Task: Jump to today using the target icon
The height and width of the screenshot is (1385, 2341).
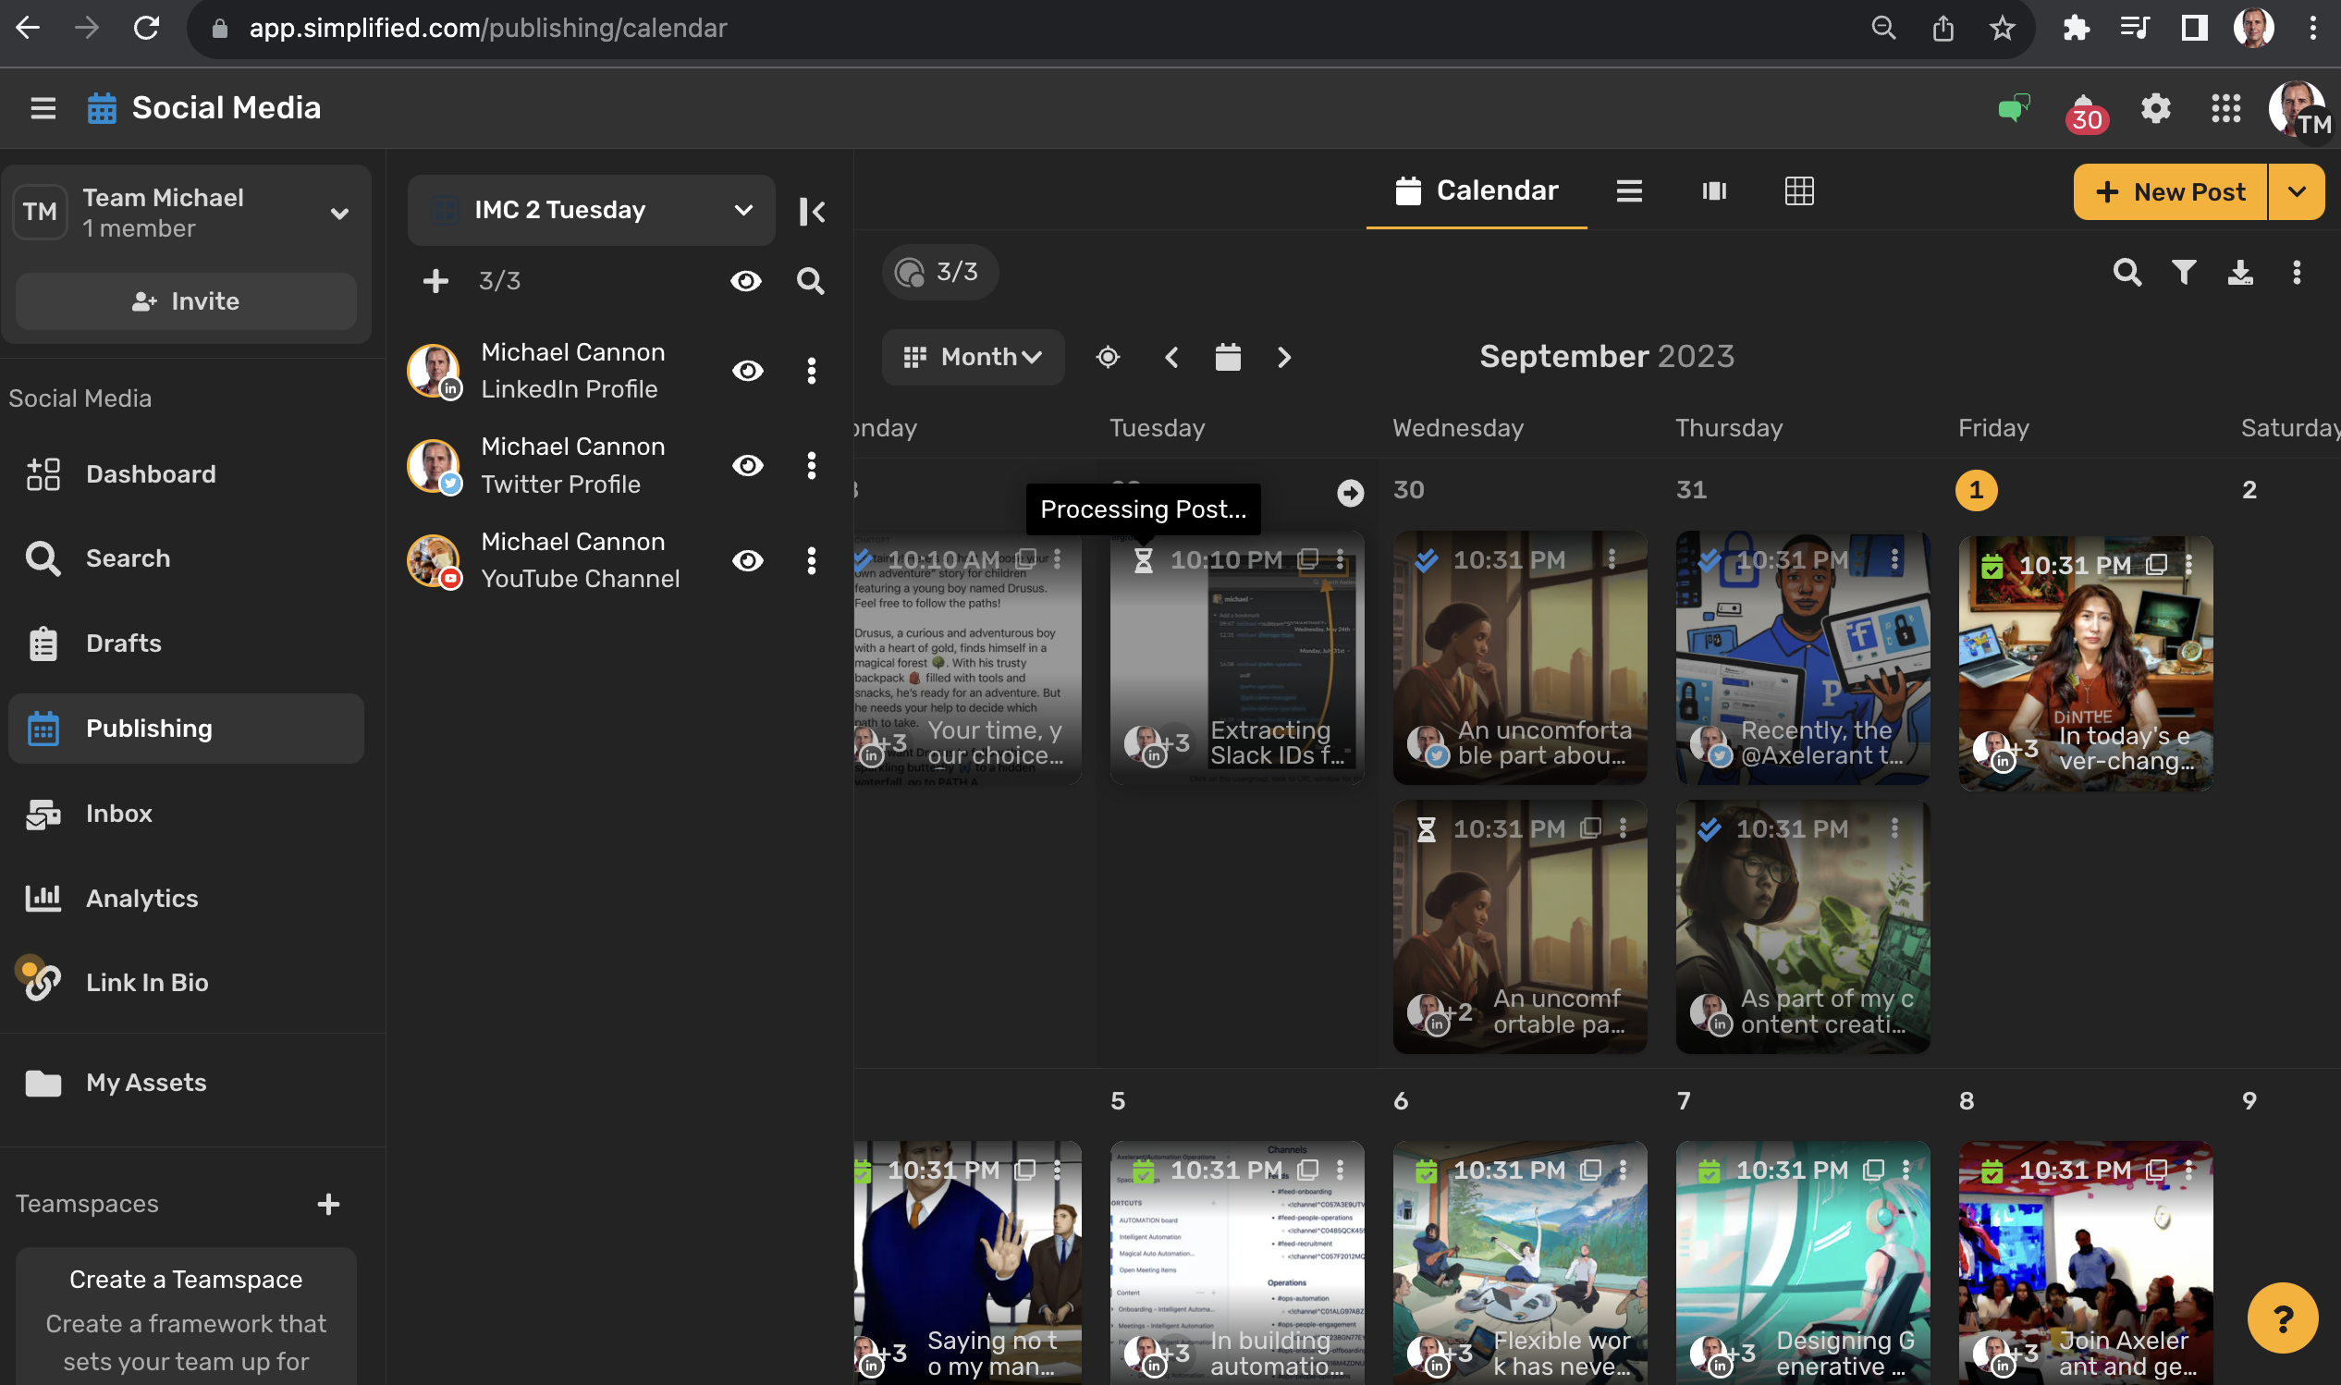Action: pyautogui.click(x=1108, y=358)
